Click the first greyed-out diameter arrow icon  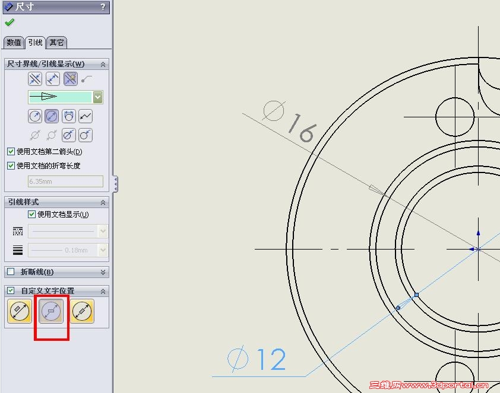coord(35,135)
